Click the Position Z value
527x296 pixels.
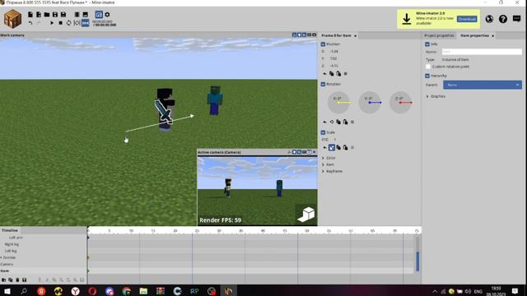334,66
